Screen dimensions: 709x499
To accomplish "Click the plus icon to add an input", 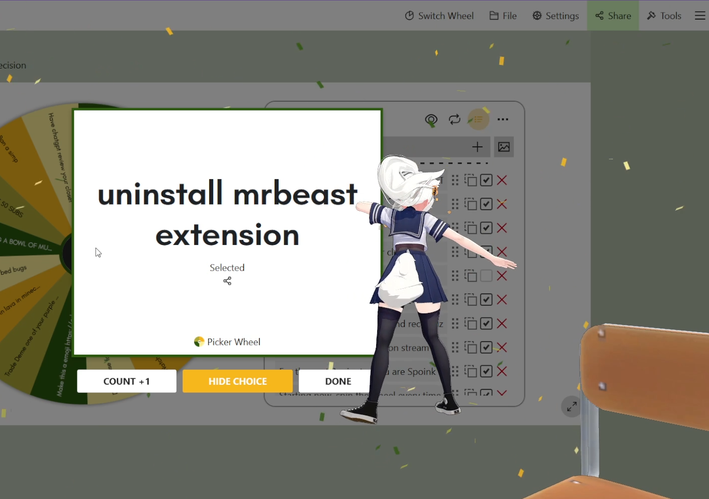I will pyautogui.click(x=478, y=147).
